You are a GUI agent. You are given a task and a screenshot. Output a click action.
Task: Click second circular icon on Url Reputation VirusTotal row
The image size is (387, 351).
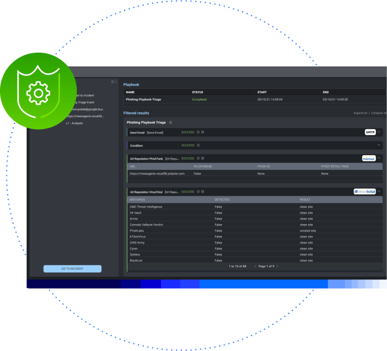pos(203,192)
